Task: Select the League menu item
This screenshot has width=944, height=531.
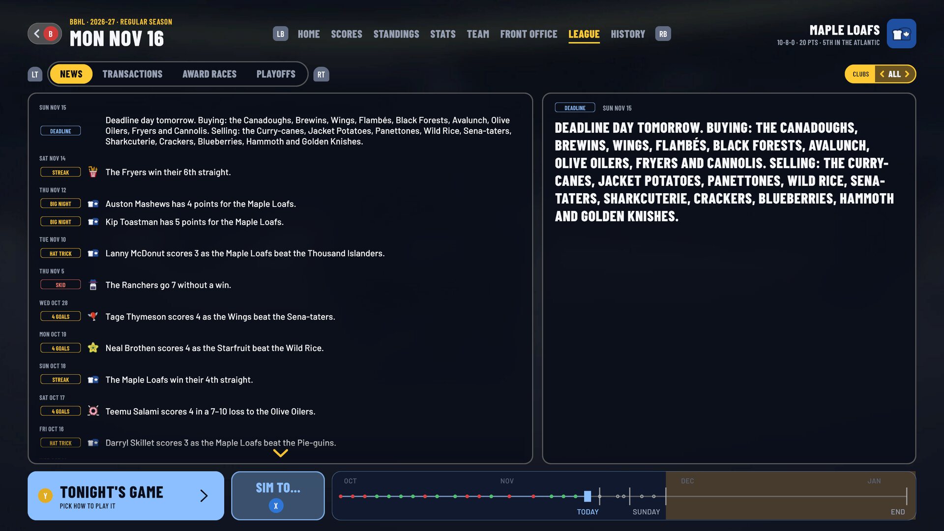Action: click(584, 34)
